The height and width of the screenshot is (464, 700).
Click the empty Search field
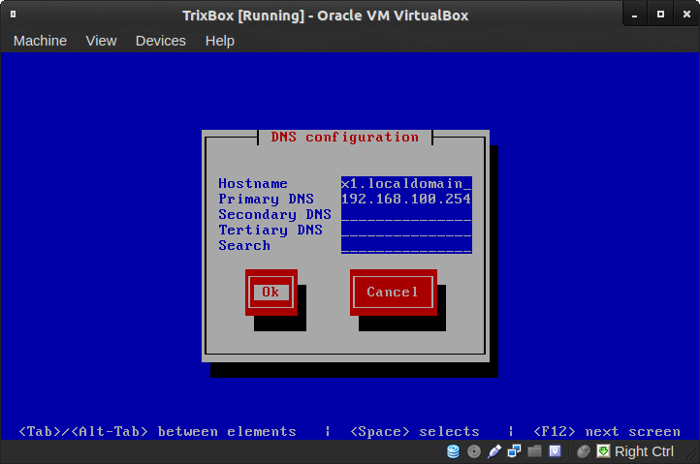coord(406,246)
